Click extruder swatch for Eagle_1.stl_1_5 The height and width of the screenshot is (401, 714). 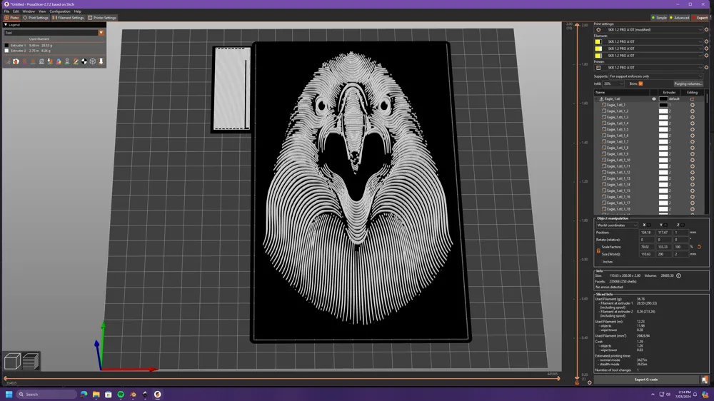click(x=663, y=129)
